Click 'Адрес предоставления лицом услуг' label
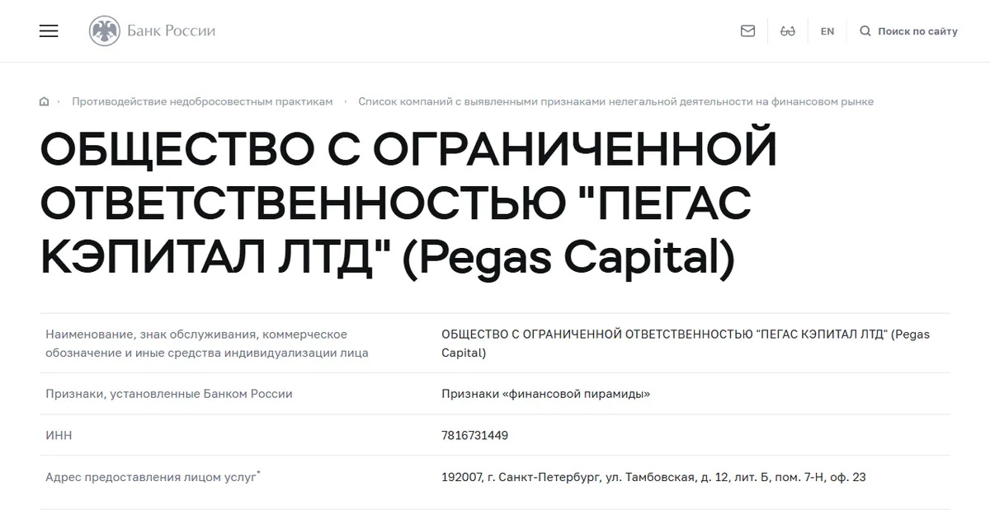The width and height of the screenshot is (990, 519). [x=153, y=477]
